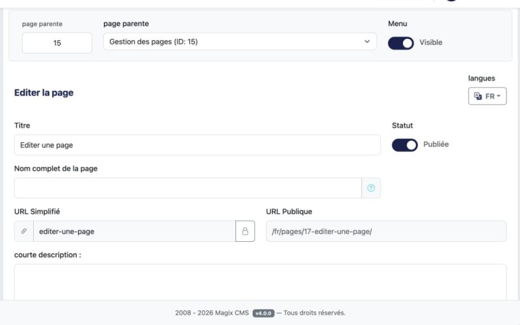Click the 'Tous droits réservés' footer text
Image resolution: width=520 pixels, height=325 pixels.
click(x=315, y=313)
